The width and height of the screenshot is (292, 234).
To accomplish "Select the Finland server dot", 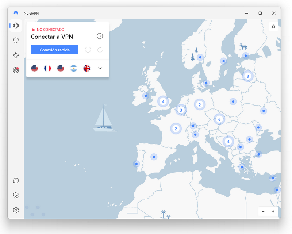I will [246, 55].
